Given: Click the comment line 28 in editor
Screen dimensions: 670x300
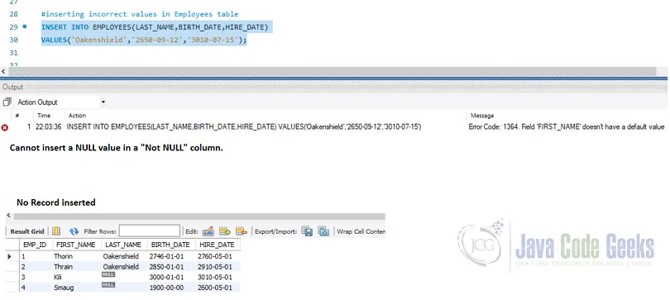Looking at the screenshot, I should 140,14.
